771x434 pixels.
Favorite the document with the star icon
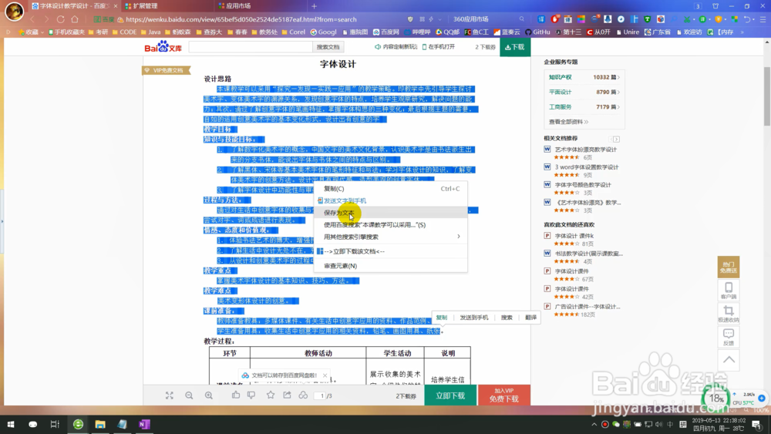click(x=271, y=395)
